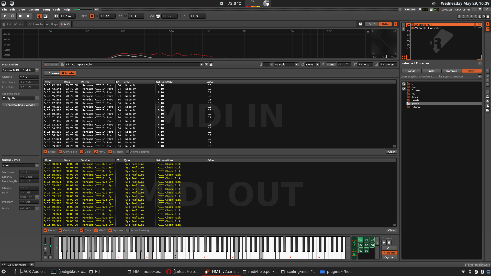Collapse upper frame with up-arrow icon
This screenshot has height=276, width=491.
click(x=396, y=24)
